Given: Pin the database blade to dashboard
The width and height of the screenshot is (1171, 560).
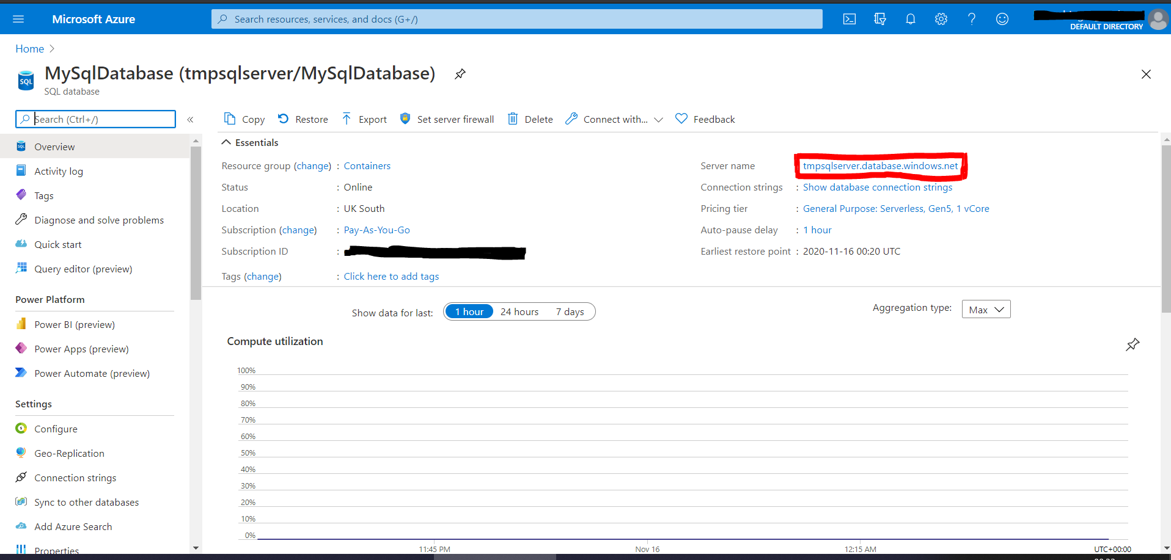Looking at the screenshot, I should [x=460, y=74].
